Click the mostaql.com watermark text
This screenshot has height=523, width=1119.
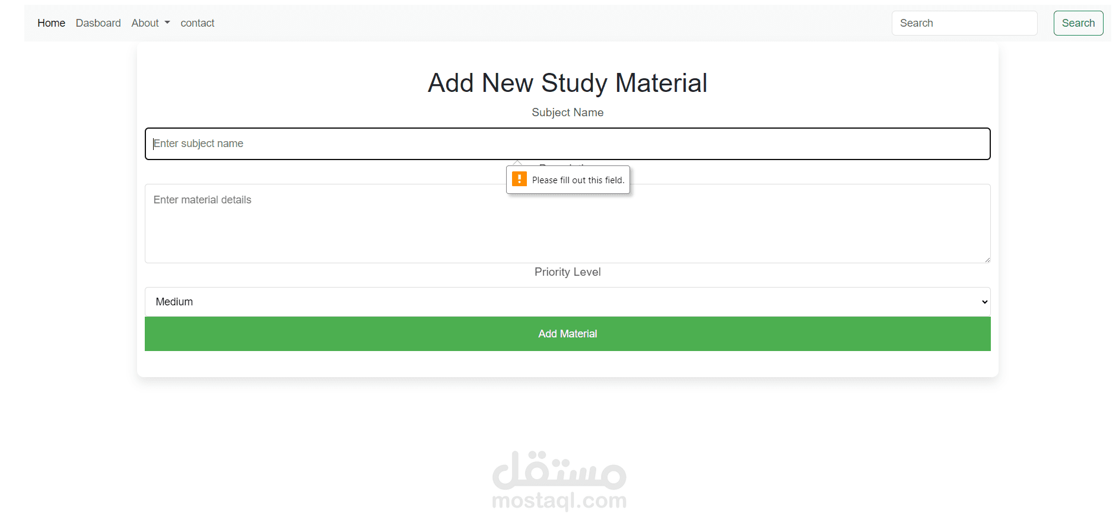[559, 502]
